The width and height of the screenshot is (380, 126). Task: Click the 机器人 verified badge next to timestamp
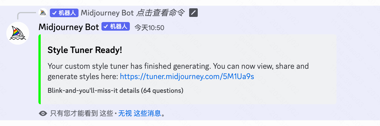116,27
